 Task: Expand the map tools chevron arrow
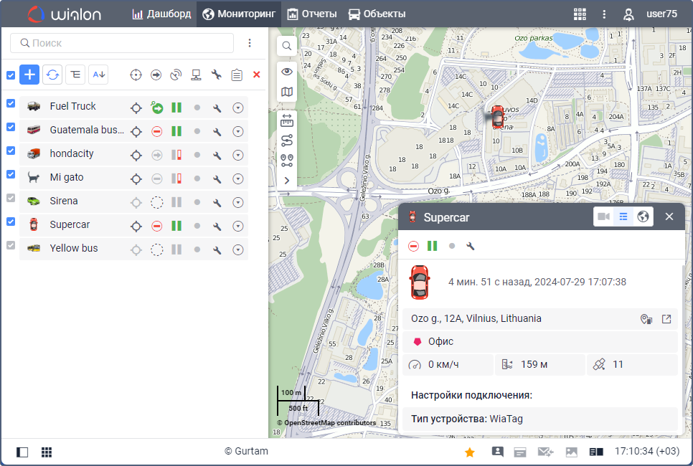tap(286, 181)
